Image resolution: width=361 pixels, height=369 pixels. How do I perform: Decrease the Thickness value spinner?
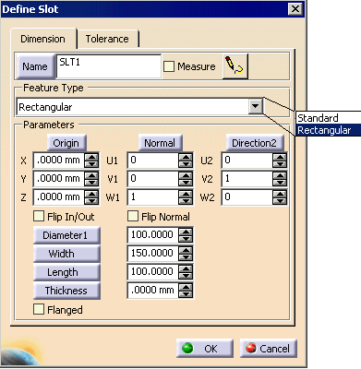tap(186, 294)
